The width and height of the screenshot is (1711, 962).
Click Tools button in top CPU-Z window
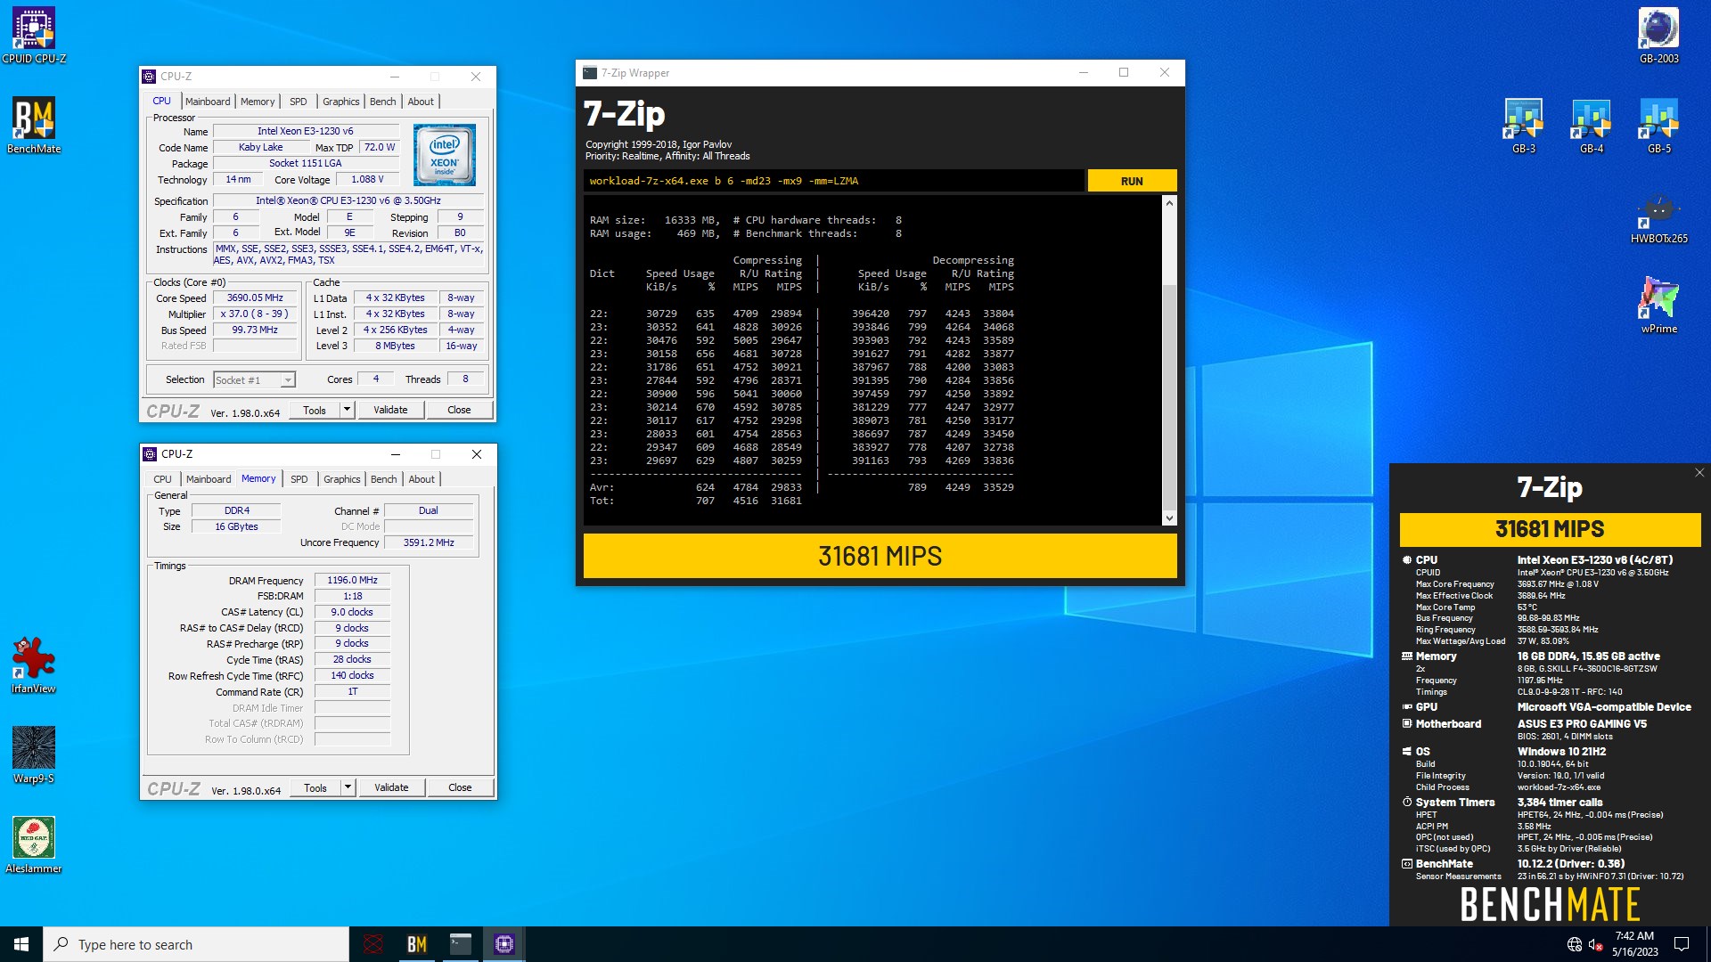coord(315,411)
